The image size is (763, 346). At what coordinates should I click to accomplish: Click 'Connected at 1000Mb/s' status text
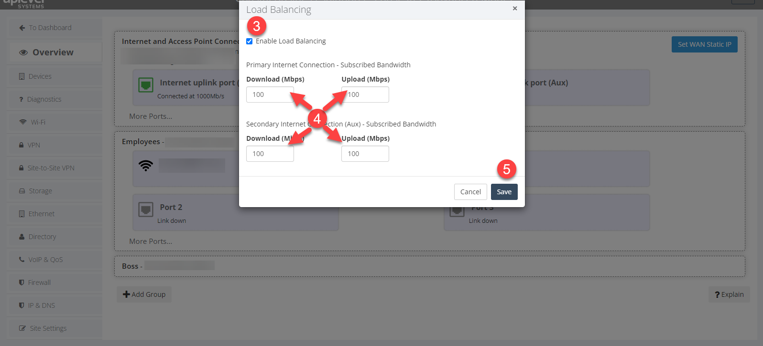(x=191, y=96)
